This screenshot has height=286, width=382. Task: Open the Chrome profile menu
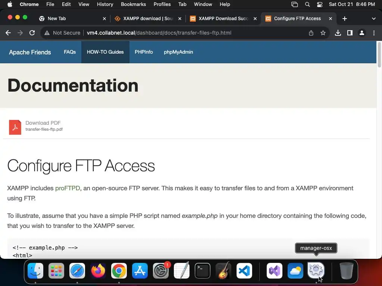pos(362,33)
